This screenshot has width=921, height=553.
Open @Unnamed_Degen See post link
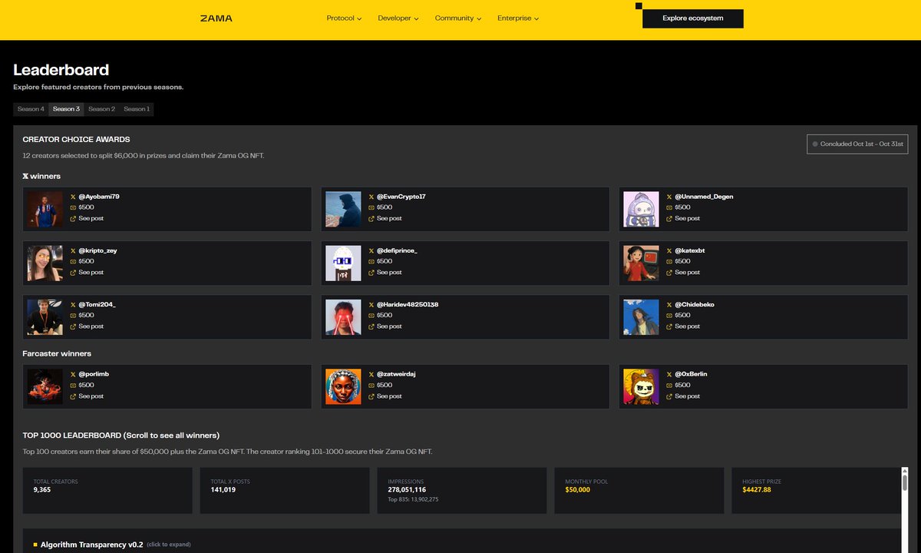click(682, 219)
